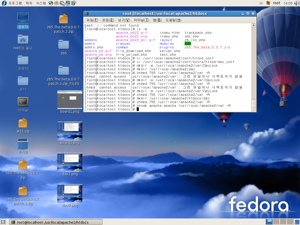Viewport: 300px width, 225px height.
Task: Open the 컴퓨터 desktop icon
Action: pyautogui.click(x=23, y=18)
